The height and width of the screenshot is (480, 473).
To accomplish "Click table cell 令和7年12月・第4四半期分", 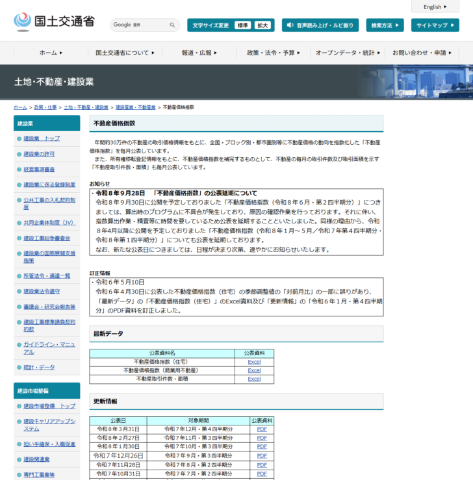I will 198,429.
